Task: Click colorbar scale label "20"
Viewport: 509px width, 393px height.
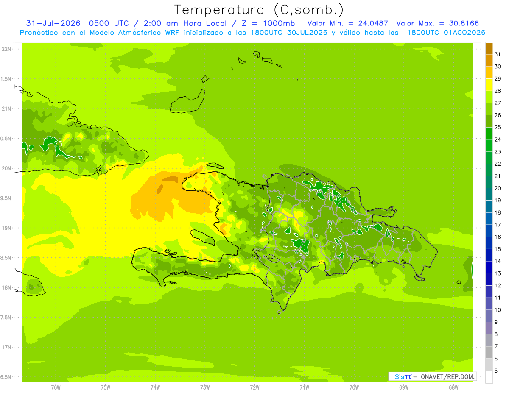Action: click(x=498, y=188)
